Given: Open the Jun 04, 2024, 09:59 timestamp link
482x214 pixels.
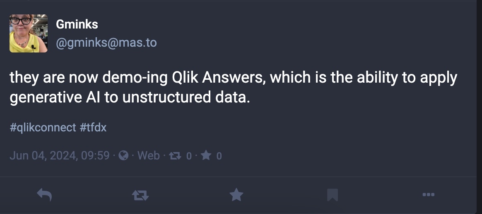Looking at the screenshot, I should pyautogui.click(x=60, y=156).
